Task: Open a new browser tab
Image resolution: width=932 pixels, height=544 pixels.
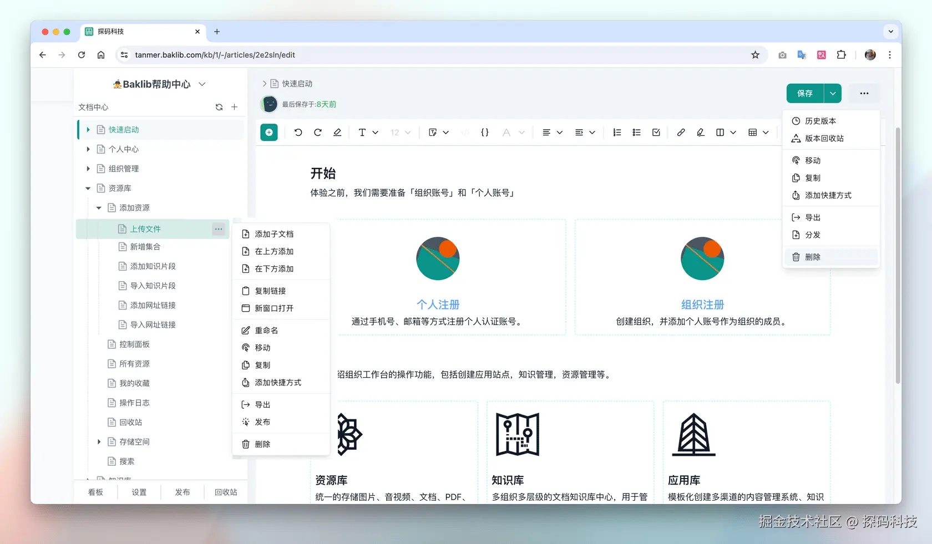Action: [x=217, y=32]
